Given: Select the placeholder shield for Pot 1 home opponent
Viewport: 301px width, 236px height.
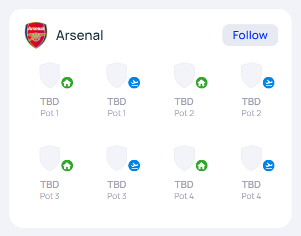Looking at the screenshot, I should click(50, 75).
